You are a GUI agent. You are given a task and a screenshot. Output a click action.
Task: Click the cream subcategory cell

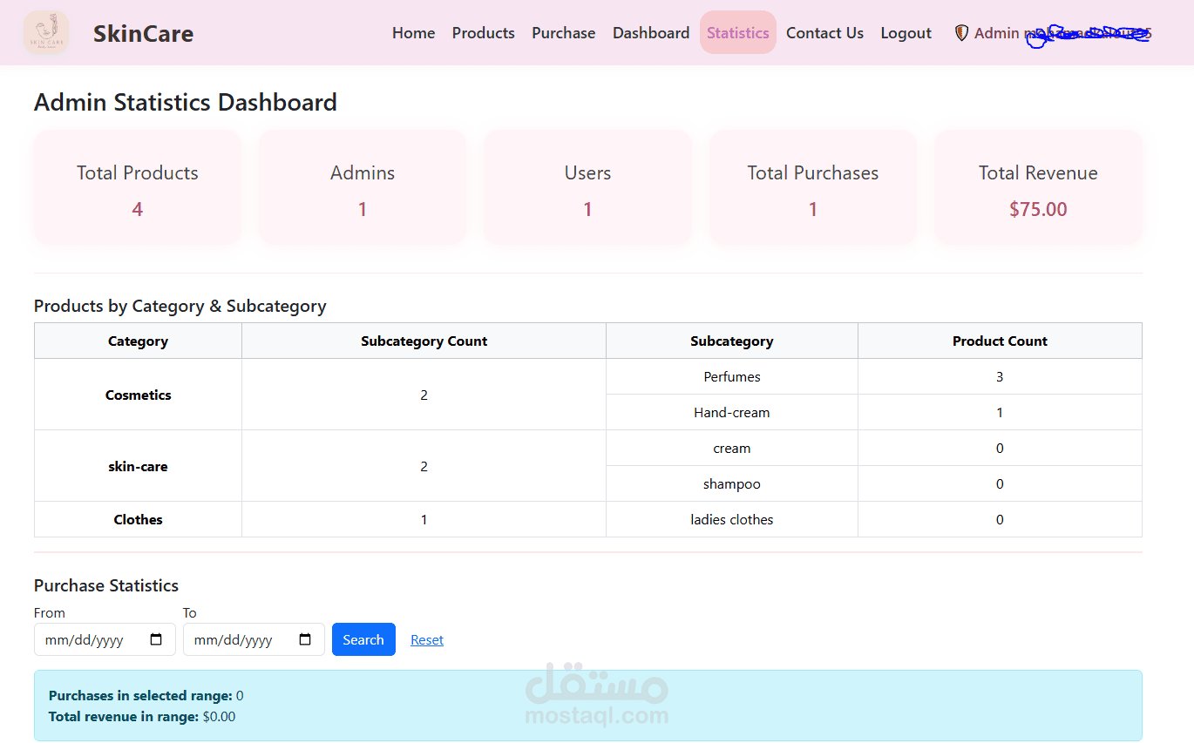(x=732, y=448)
